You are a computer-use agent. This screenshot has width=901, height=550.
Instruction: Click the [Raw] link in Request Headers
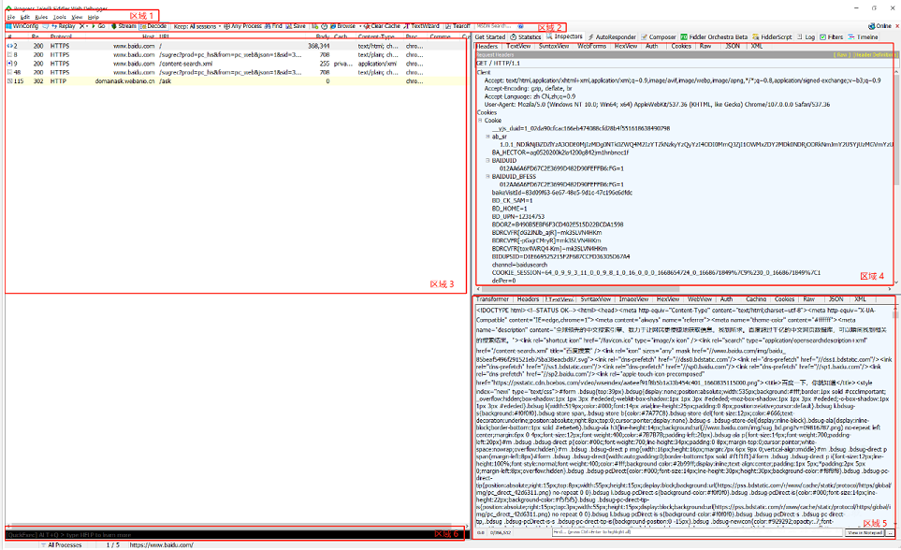click(841, 54)
